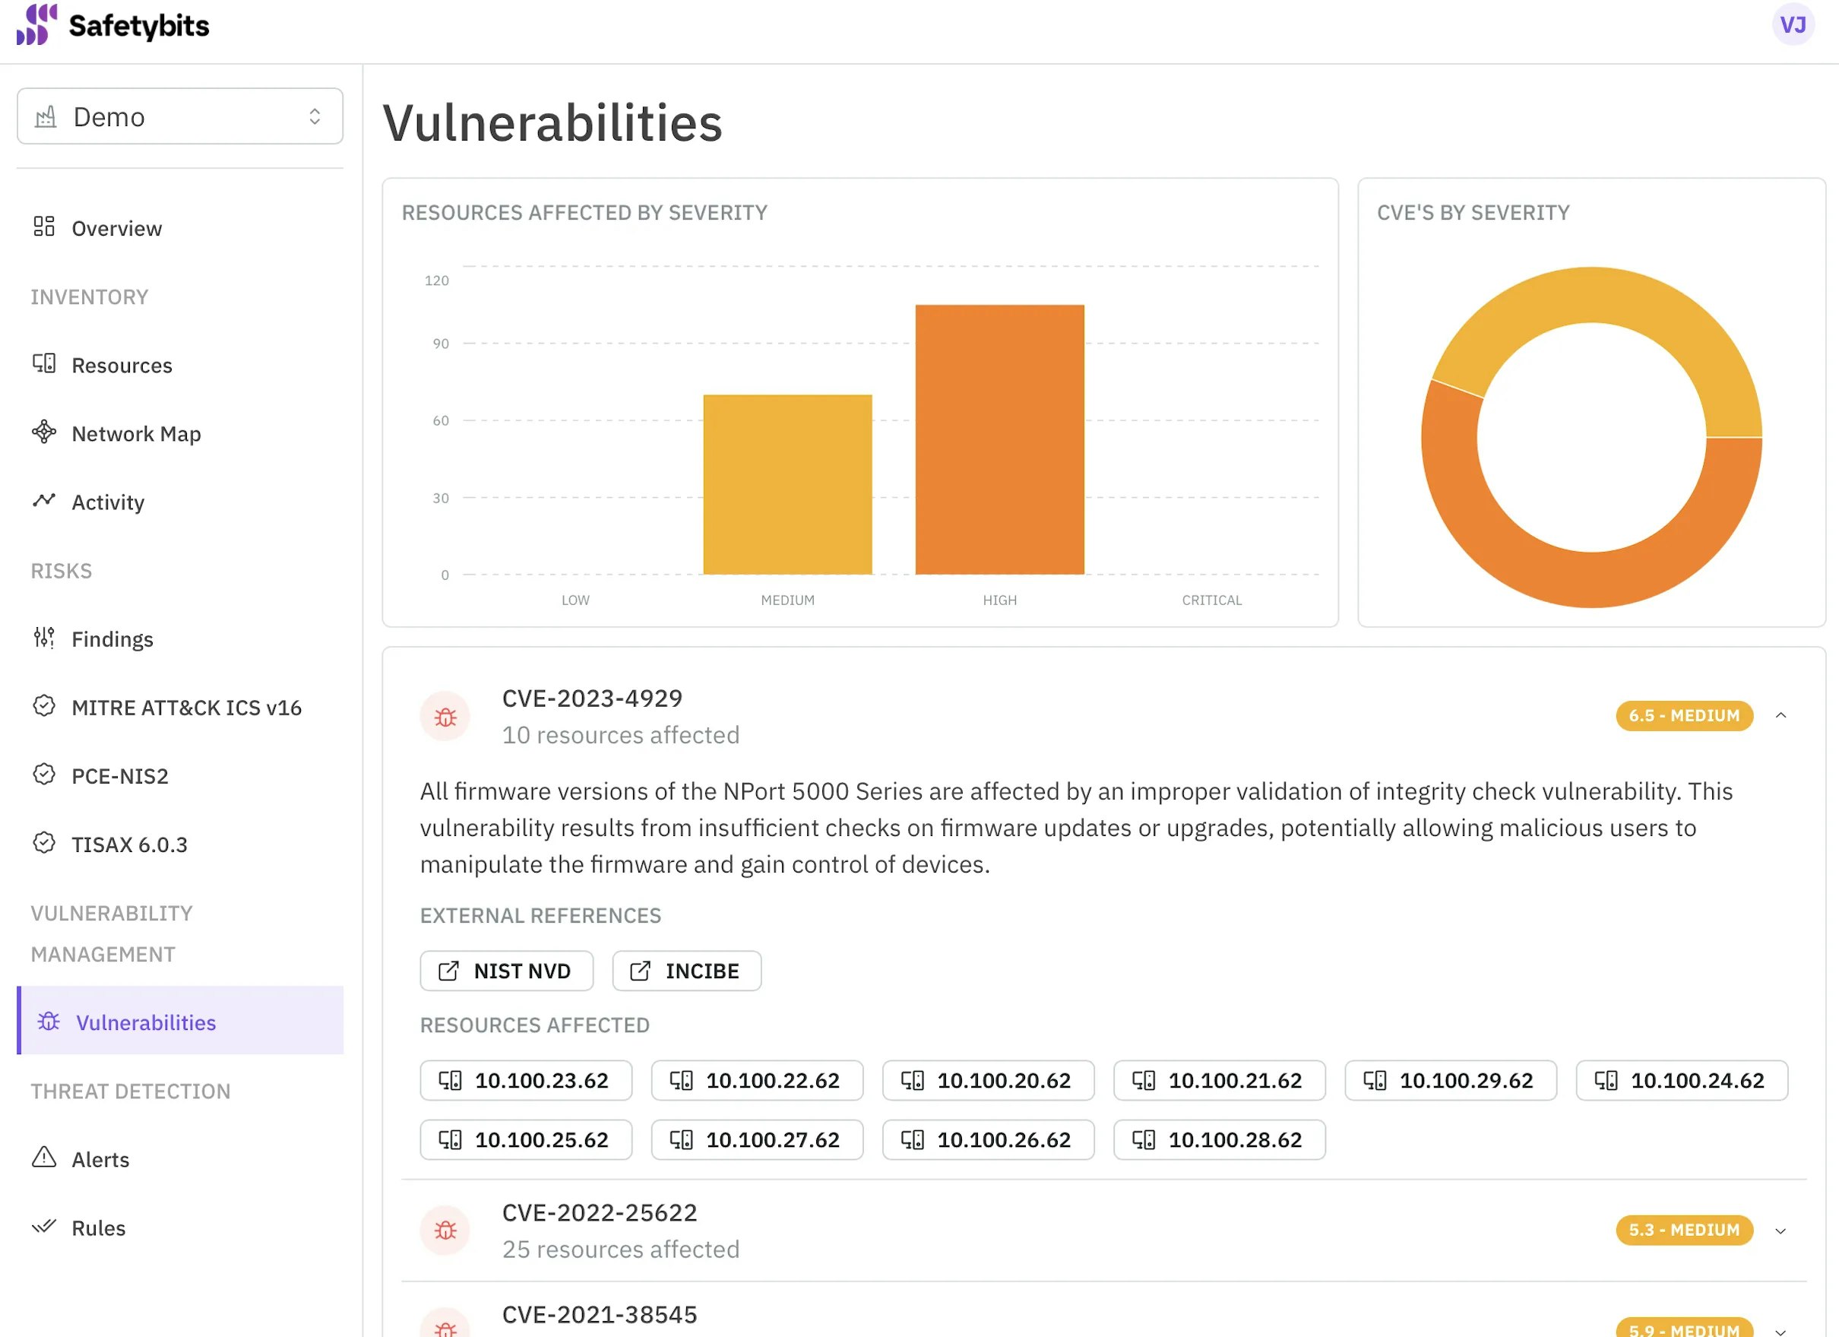1839x1337 pixels.
Task: Open resource 10.100.20.62
Action: click(x=989, y=1080)
